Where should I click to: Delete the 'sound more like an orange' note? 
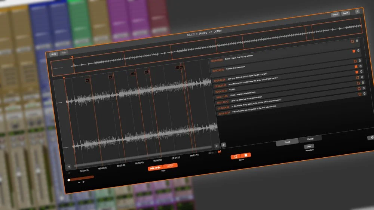360,61
